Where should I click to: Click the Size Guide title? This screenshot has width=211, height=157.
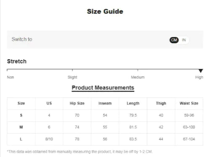tap(105, 11)
